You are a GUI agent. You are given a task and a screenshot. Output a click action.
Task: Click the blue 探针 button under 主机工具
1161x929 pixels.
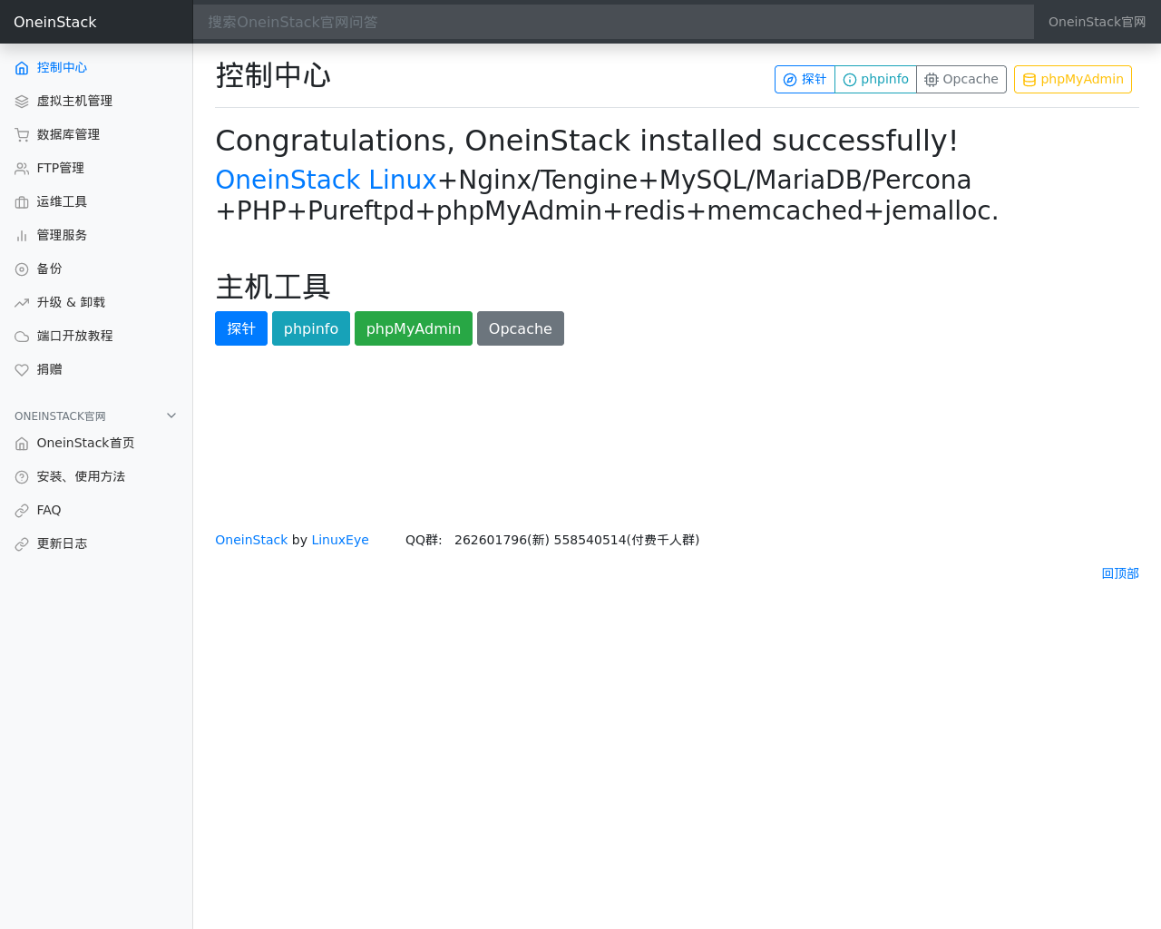tap(241, 328)
